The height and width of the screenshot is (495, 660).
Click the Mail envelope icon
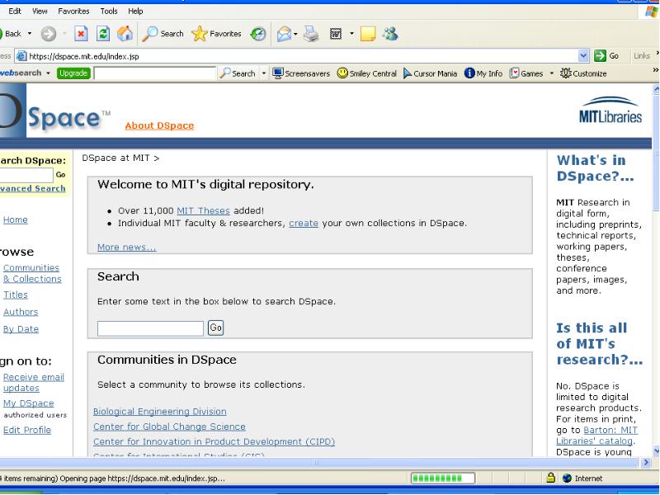(284, 34)
